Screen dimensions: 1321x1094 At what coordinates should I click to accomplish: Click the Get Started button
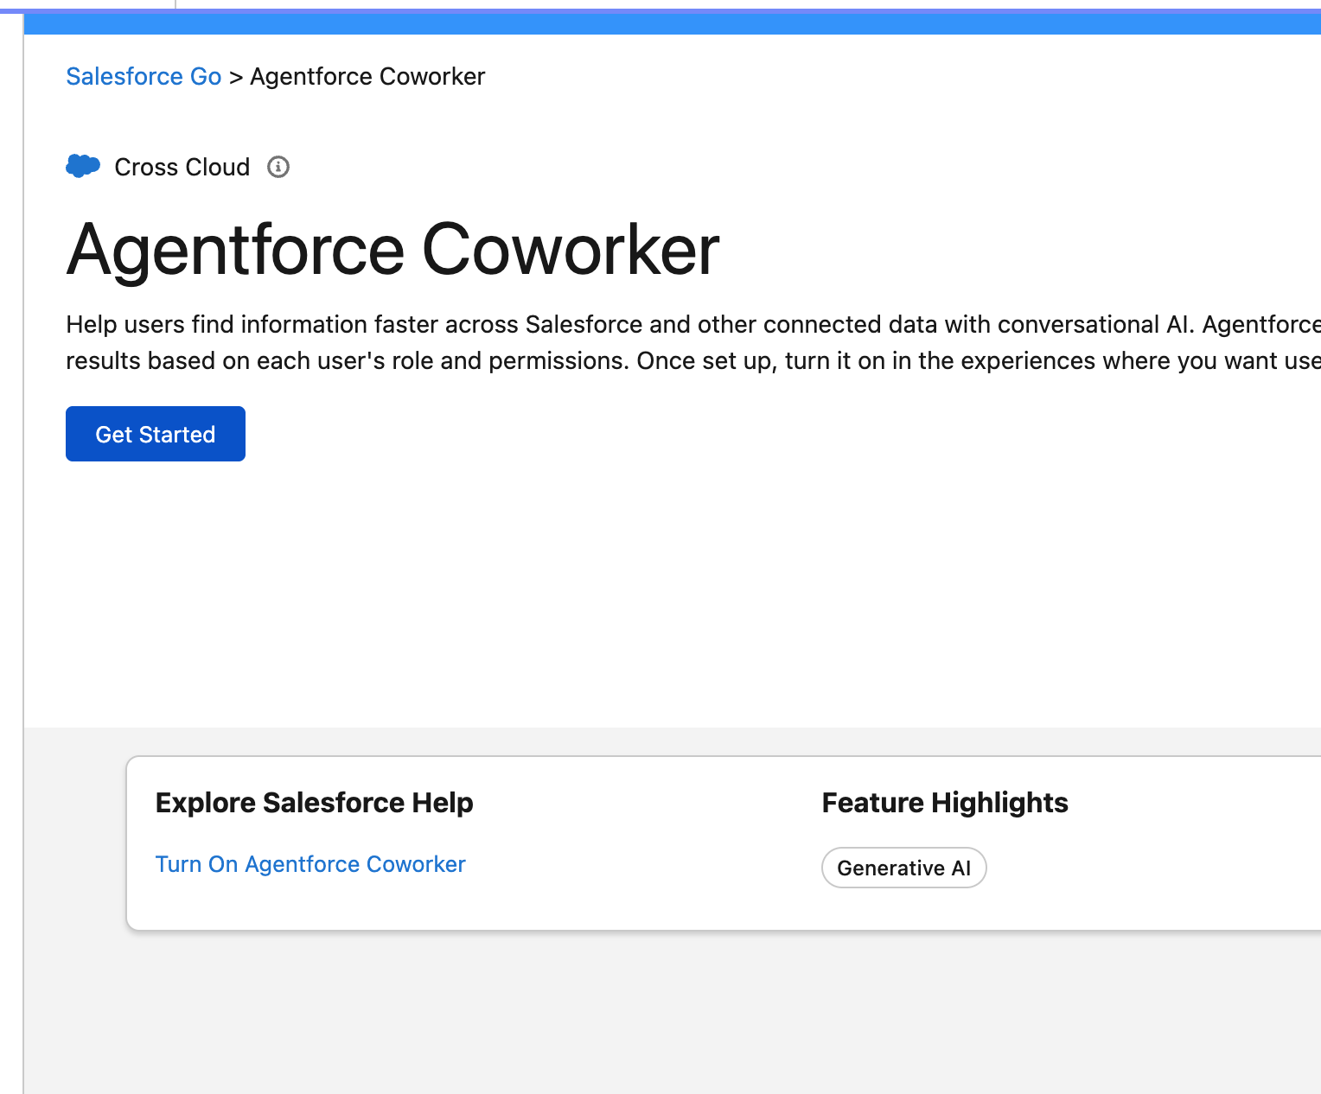tap(156, 434)
